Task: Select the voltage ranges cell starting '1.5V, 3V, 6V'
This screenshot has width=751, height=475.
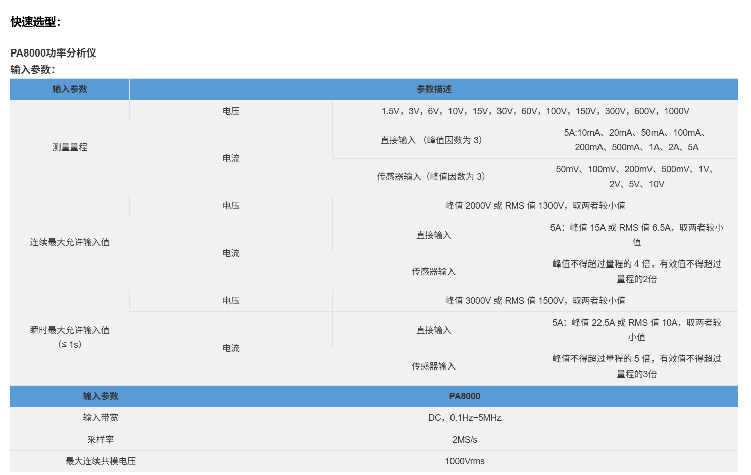Action: click(535, 111)
